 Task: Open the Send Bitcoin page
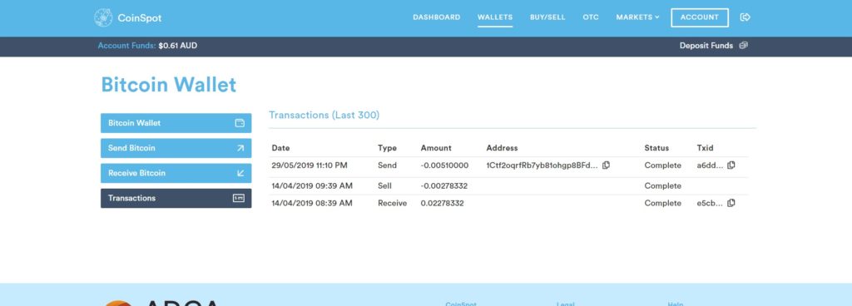(176, 148)
